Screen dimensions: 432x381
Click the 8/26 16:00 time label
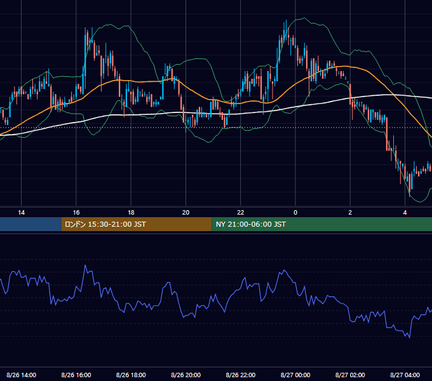pyautogui.click(x=76, y=375)
